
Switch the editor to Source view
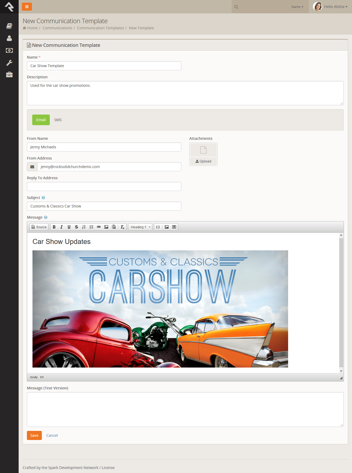[x=39, y=227]
